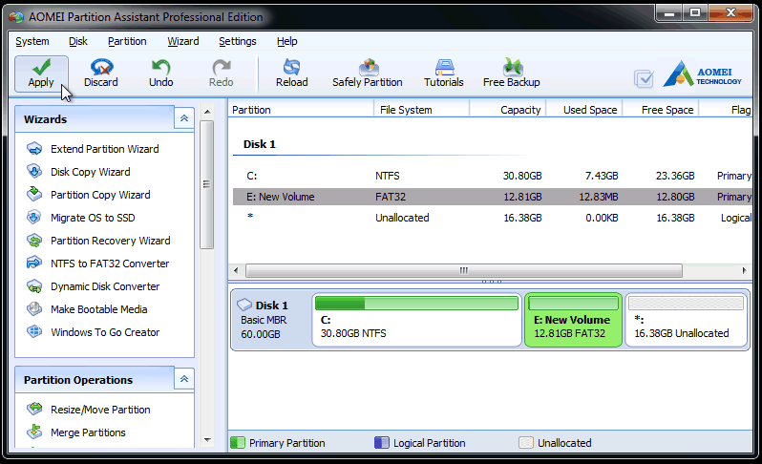Open the Help menu

[286, 41]
